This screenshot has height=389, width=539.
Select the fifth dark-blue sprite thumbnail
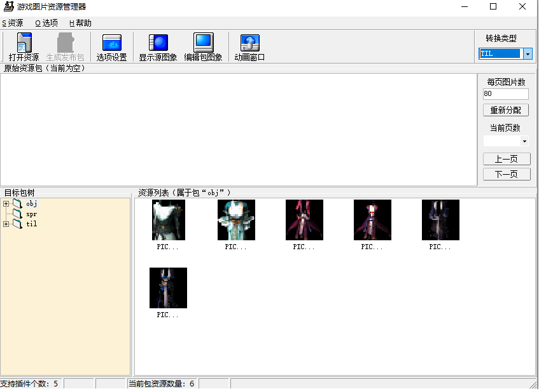pyautogui.click(x=441, y=220)
